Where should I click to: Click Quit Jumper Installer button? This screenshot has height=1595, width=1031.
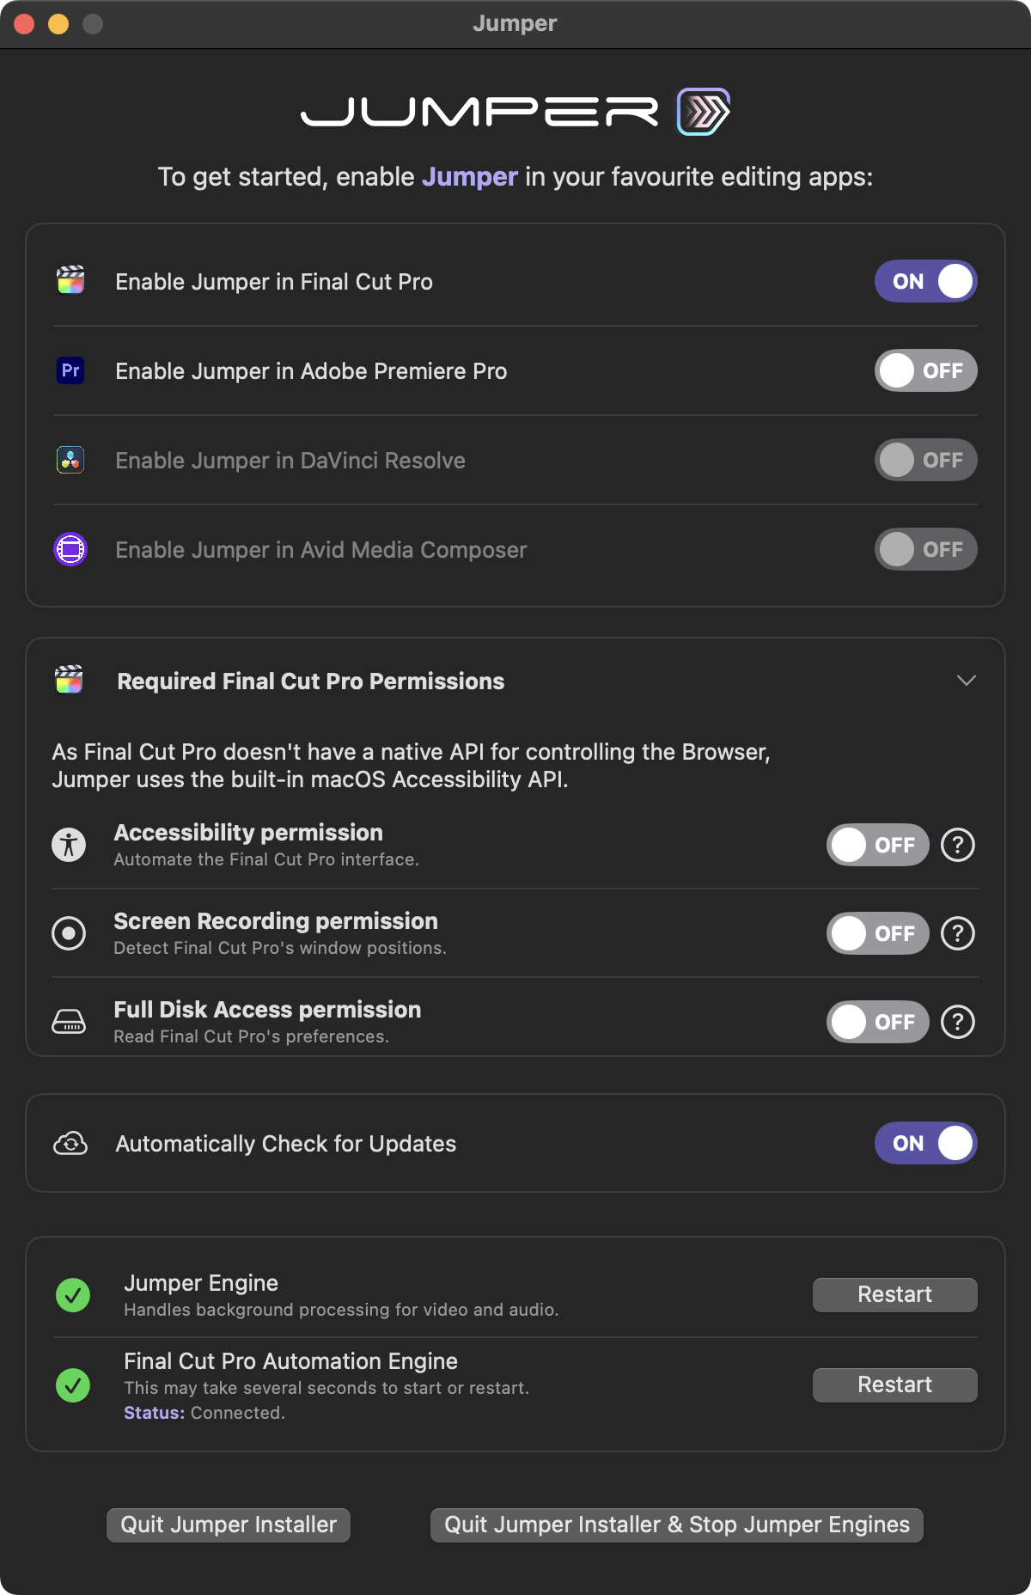[229, 1525]
